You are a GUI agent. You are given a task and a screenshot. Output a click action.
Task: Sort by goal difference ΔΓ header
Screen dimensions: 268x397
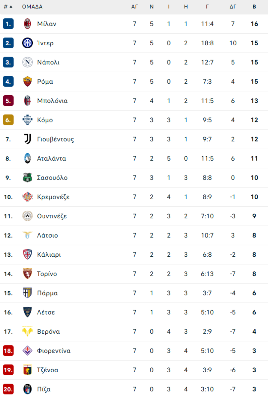click(233, 7)
